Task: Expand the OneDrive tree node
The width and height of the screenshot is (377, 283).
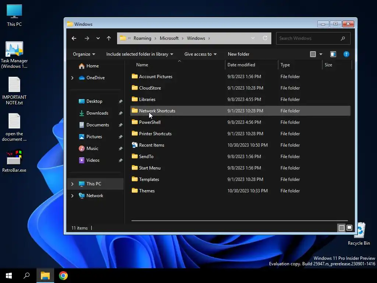Action: click(x=73, y=78)
